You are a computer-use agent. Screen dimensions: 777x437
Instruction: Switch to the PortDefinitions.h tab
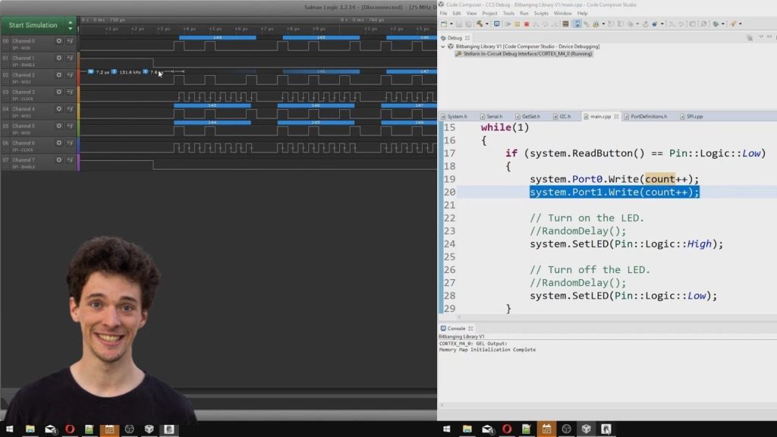pyautogui.click(x=646, y=116)
